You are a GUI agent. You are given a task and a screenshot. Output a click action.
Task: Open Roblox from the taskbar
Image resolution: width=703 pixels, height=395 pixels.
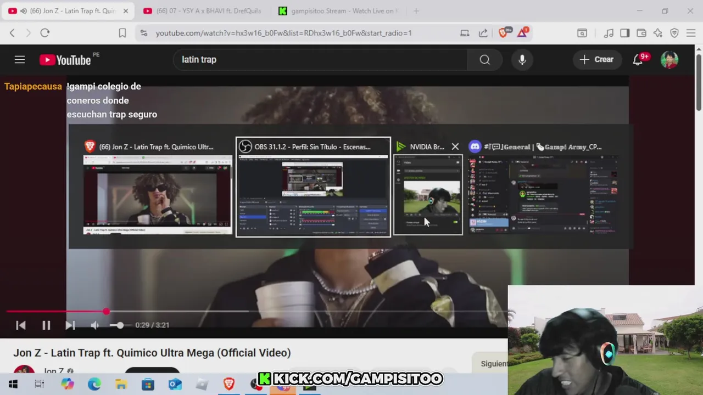(202, 384)
